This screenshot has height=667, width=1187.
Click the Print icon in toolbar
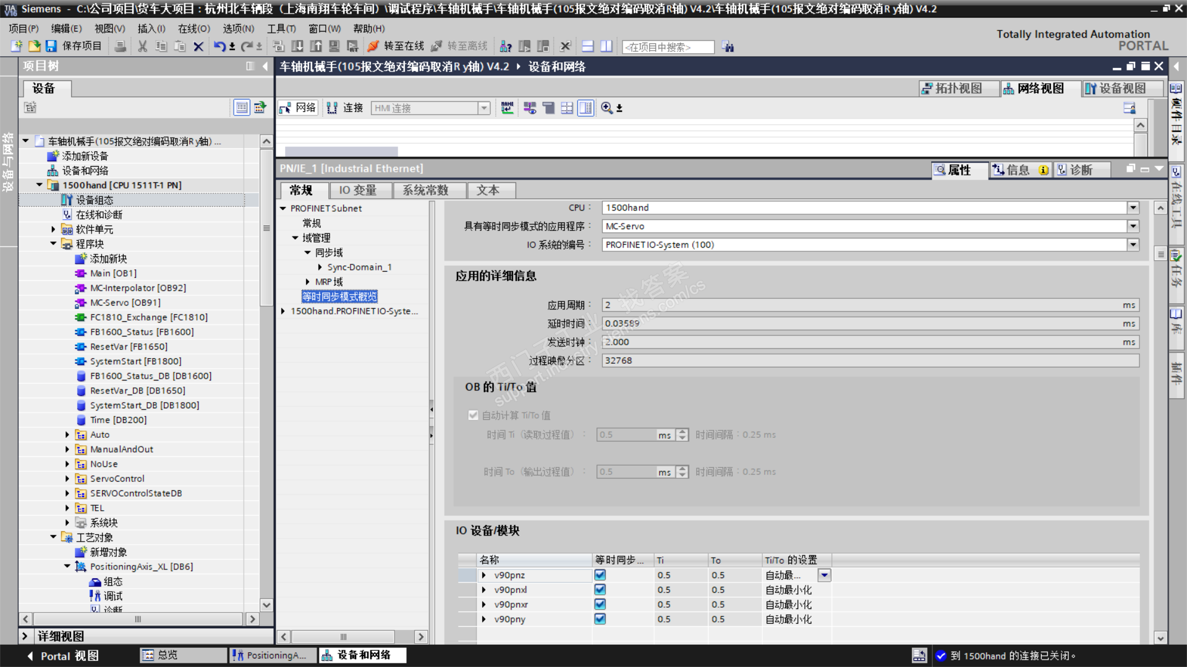(x=121, y=46)
